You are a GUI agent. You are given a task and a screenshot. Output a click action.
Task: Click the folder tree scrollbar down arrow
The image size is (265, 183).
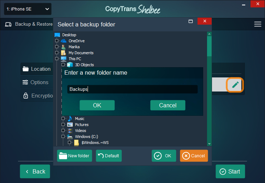coord(209,144)
